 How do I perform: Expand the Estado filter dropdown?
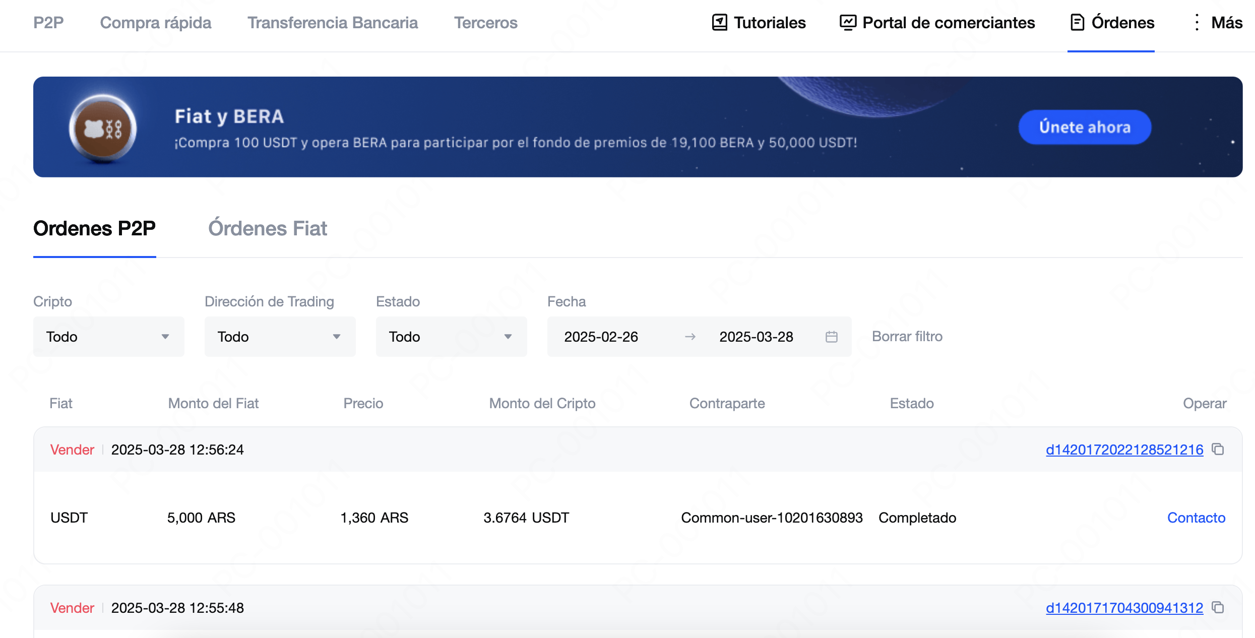tap(452, 337)
